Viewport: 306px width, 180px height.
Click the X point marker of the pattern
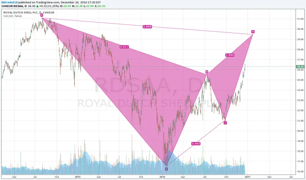click(x=42, y=15)
